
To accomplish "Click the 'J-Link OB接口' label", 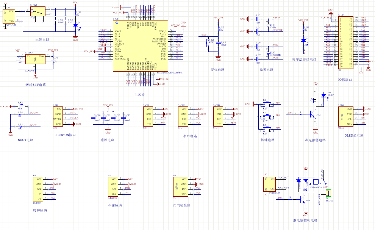I will tap(66, 135).
